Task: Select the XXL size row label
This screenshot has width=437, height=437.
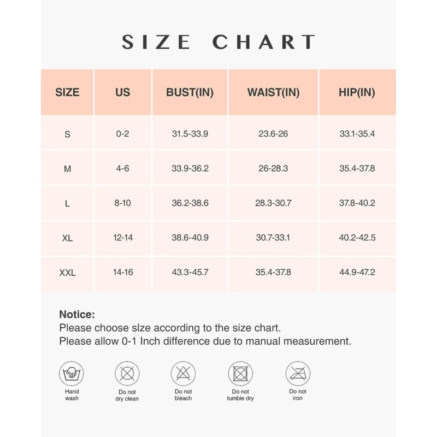Action: (67, 273)
